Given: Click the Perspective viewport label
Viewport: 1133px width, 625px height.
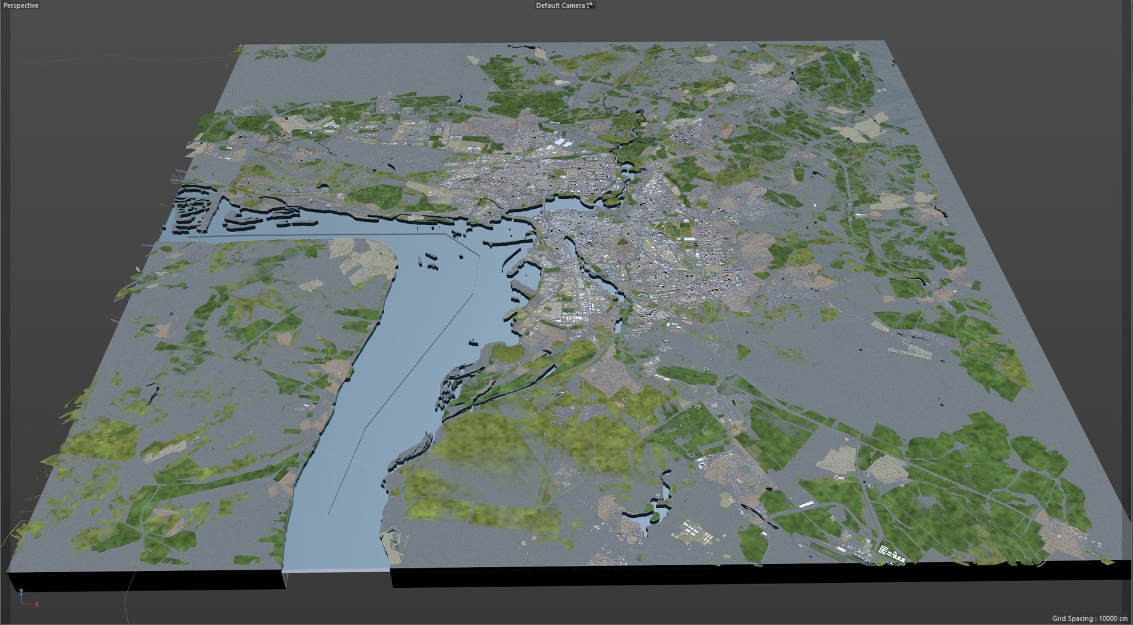Looking at the screenshot, I should point(21,6).
